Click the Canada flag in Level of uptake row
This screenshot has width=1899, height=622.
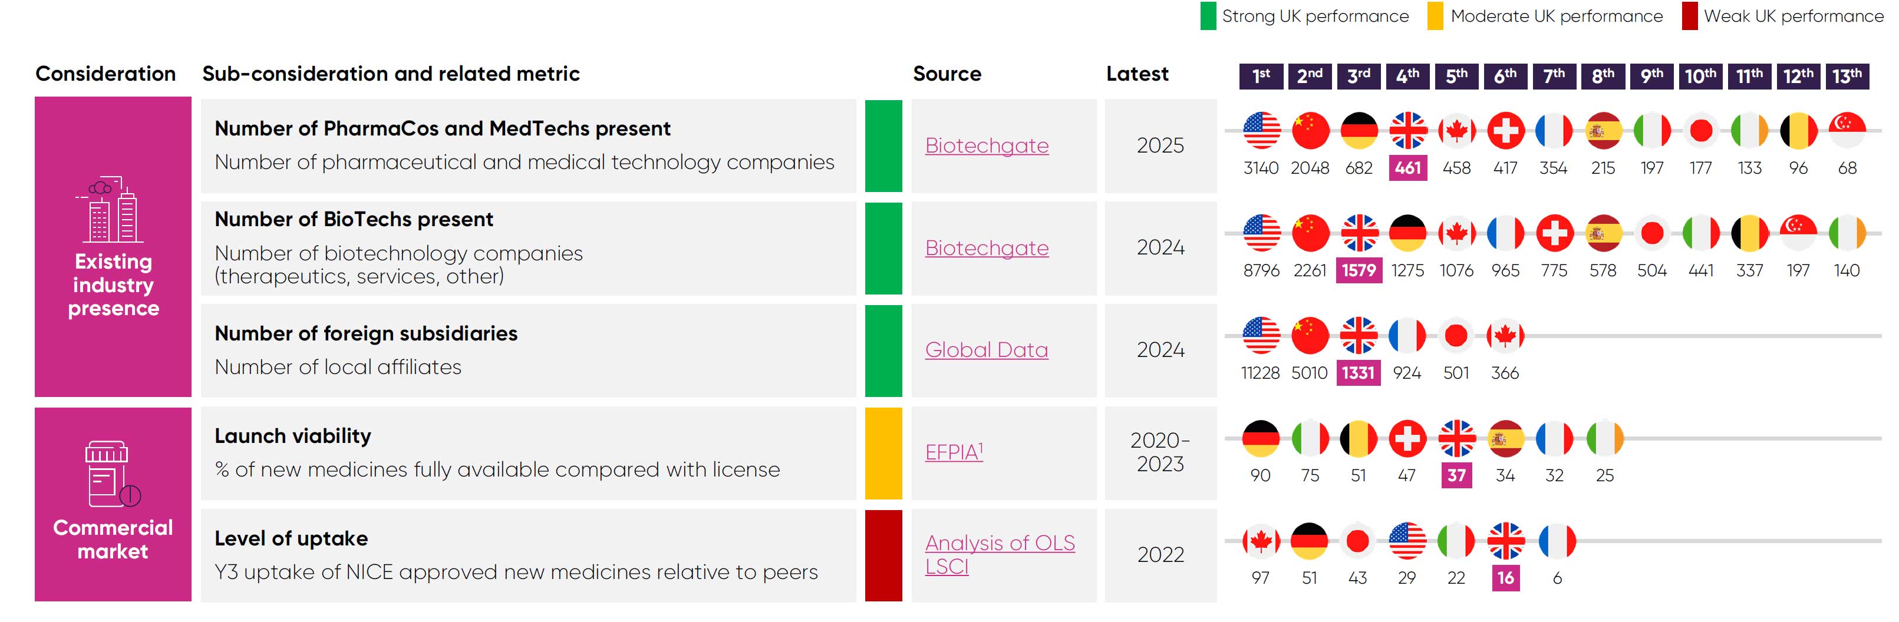(1261, 542)
